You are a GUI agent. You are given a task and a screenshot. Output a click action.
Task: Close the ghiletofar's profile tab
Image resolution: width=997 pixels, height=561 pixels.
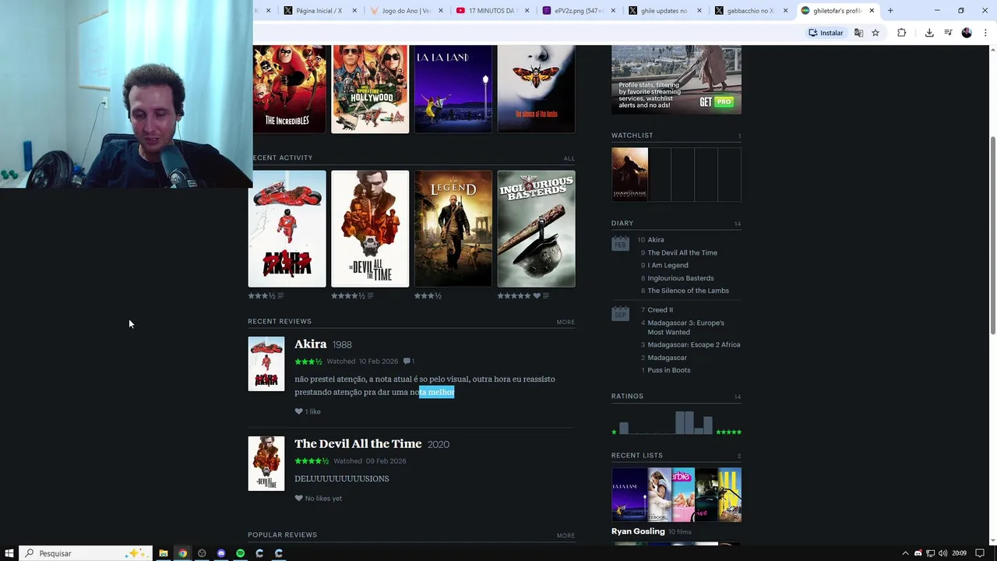click(x=872, y=10)
